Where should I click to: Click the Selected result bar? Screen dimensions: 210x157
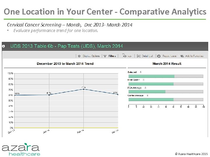[x=166, y=76]
